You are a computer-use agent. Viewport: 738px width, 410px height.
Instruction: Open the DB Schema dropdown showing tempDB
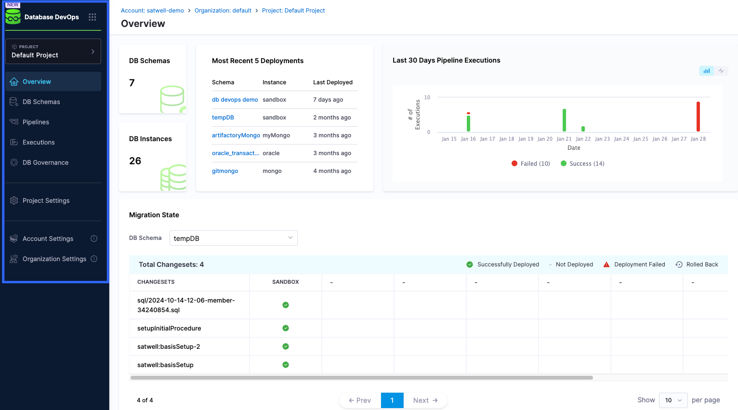click(x=233, y=238)
